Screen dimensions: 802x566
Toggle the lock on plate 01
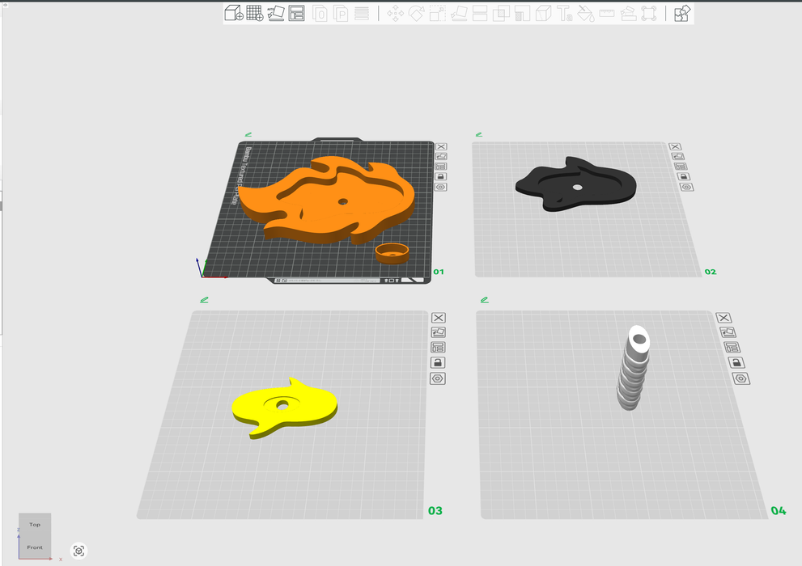pyautogui.click(x=440, y=176)
